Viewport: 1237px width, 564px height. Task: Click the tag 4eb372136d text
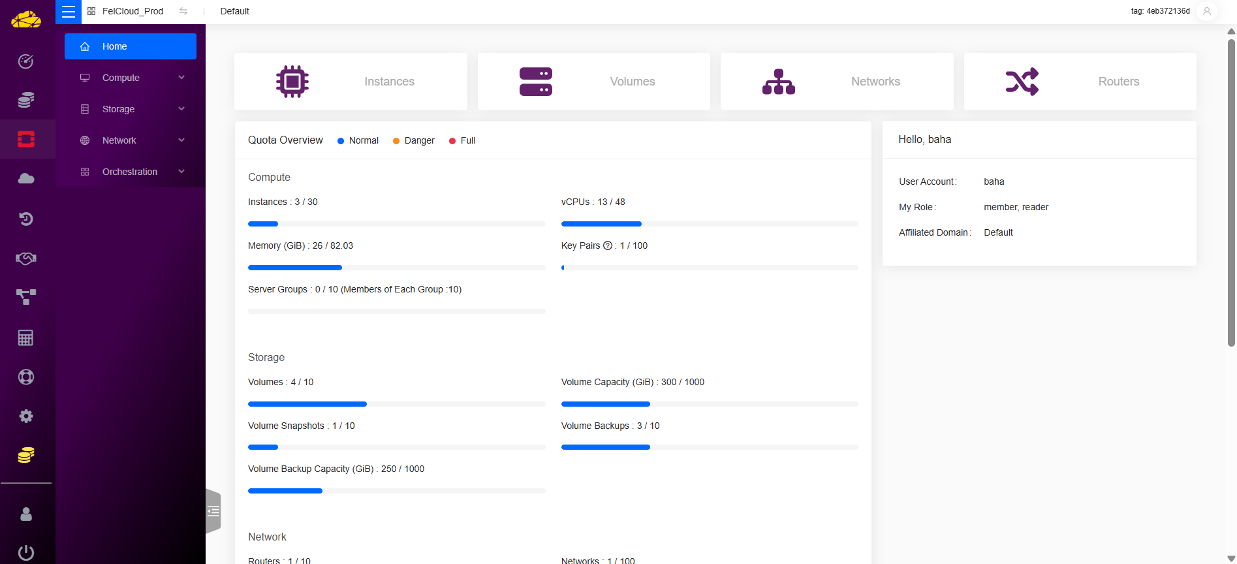point(1161,11)
